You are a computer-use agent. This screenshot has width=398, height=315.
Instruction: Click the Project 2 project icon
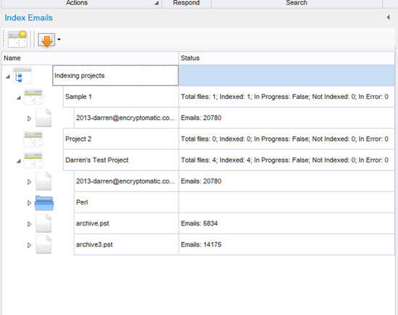tap(33, 139)
